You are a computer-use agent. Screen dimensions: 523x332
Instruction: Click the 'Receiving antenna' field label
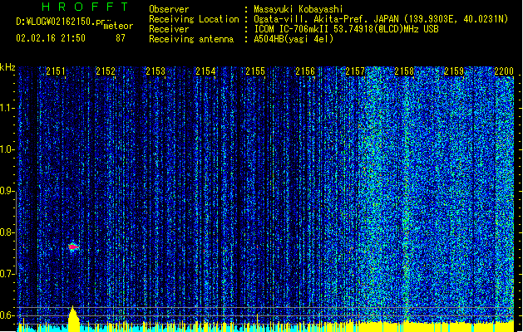tap(191, 39)
